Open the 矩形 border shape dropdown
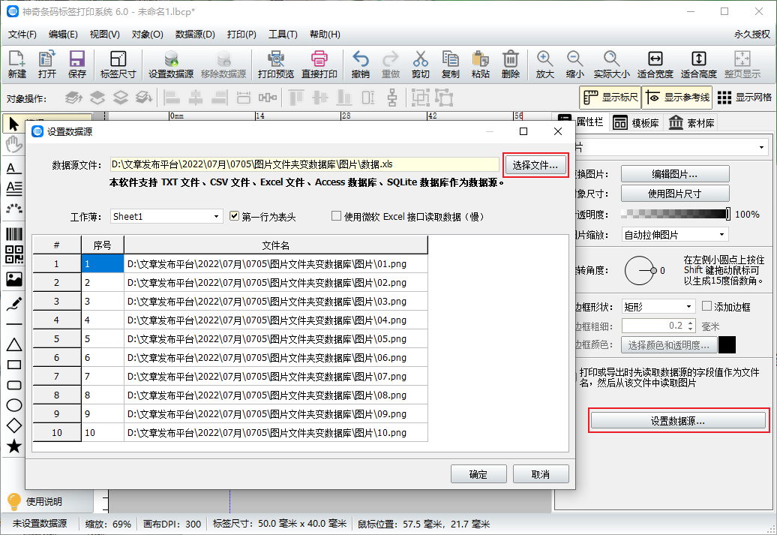 (x=658, y=307)
